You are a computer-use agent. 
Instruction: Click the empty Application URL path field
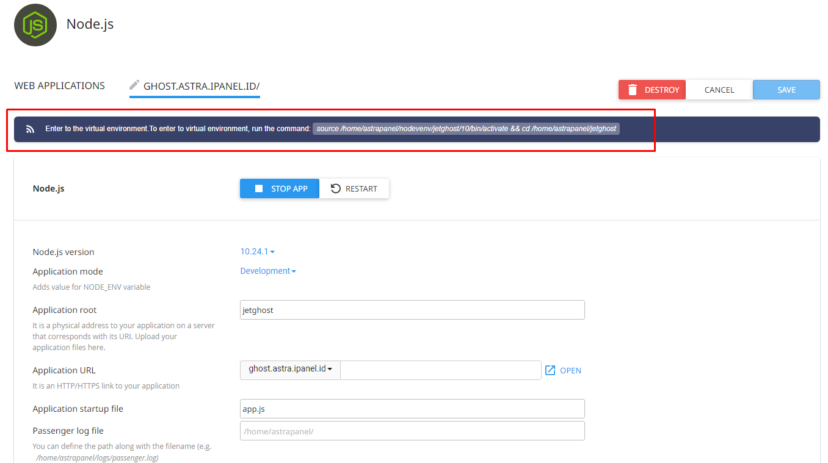pos(440,370)
